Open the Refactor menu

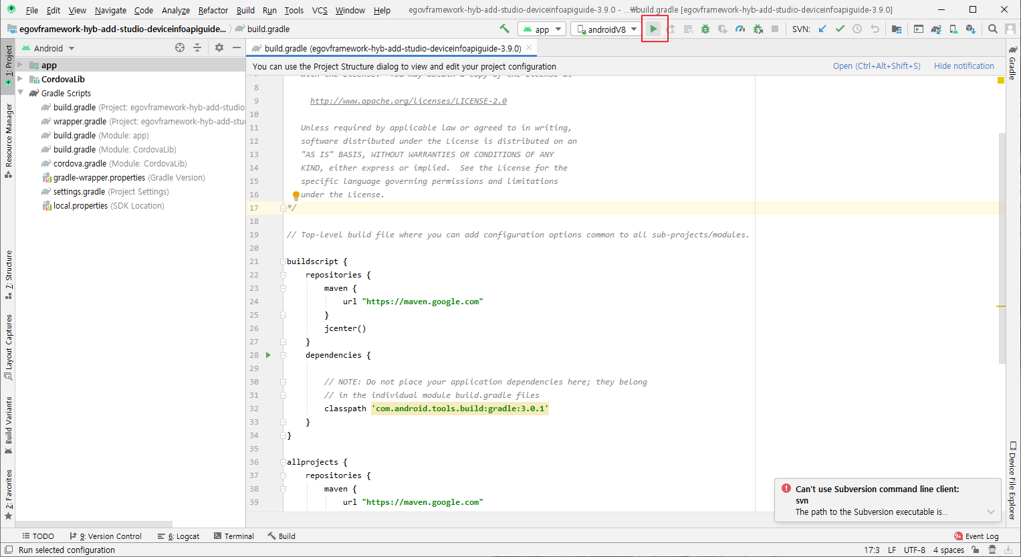pyautogui.click(x=213, y=10)
